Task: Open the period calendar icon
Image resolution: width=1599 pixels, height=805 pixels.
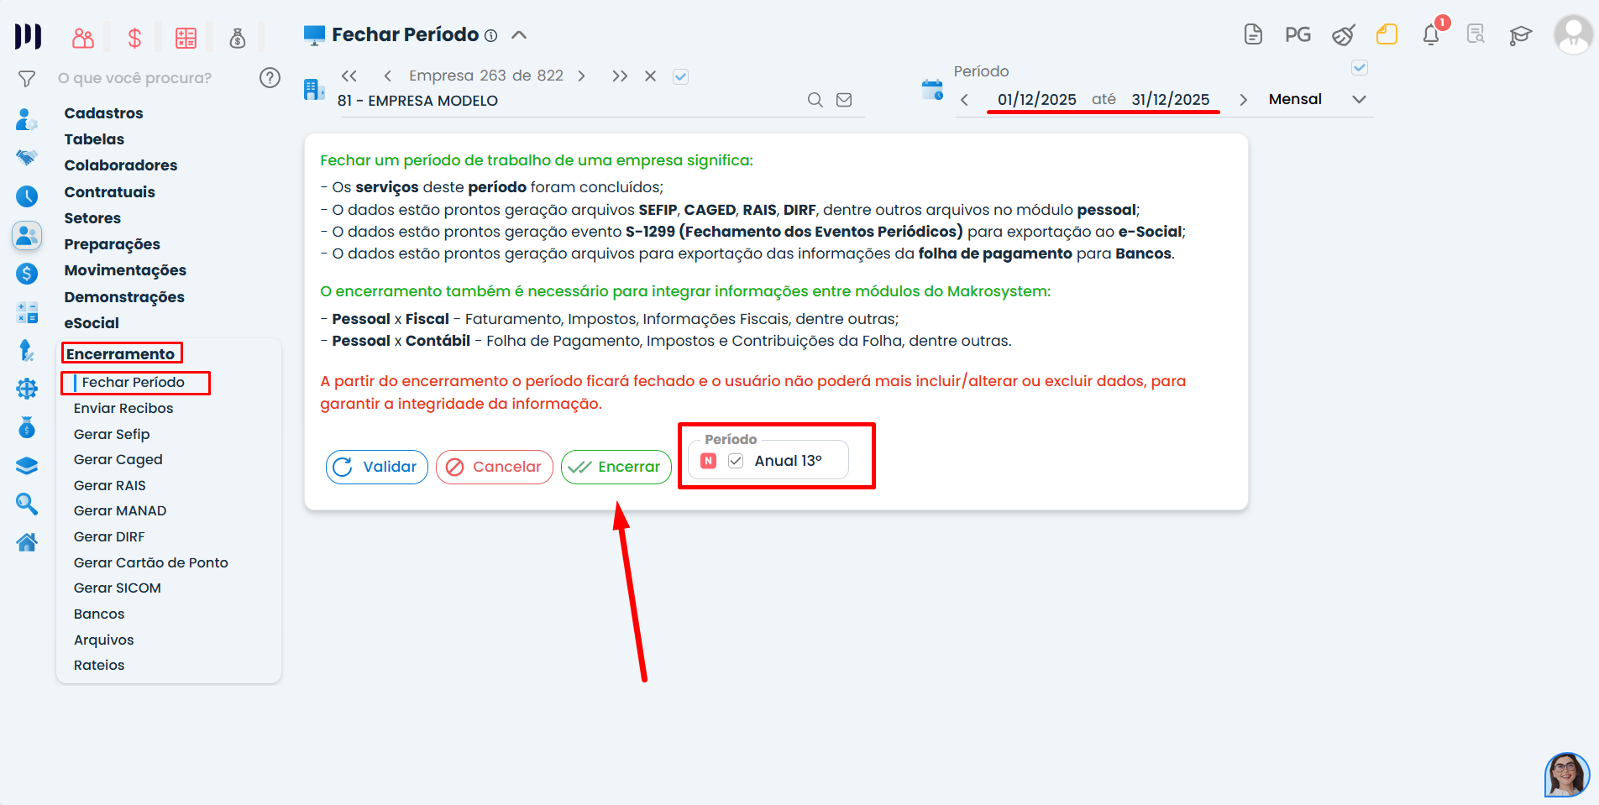Action: (x=932, y=90)
